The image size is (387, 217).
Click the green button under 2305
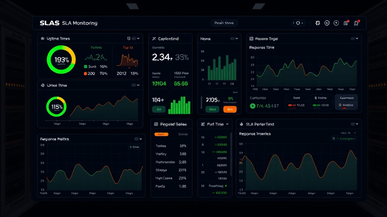[212, 109]
